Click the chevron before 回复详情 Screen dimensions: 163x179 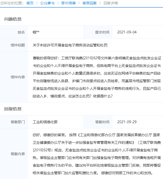point(100,3)
